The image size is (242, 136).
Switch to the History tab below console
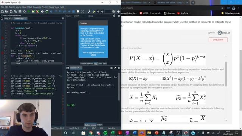click(x=100, y=125)
